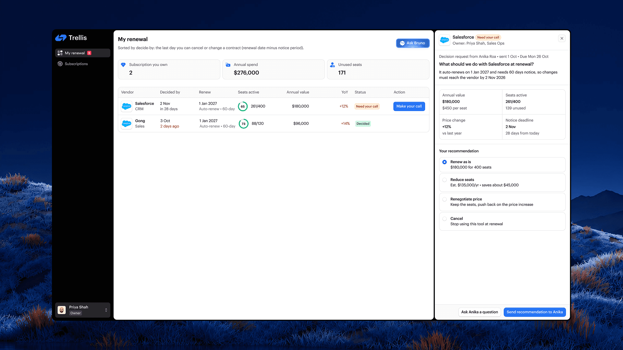Click the Salesforce logo in the table row

[x=127, y=106]
